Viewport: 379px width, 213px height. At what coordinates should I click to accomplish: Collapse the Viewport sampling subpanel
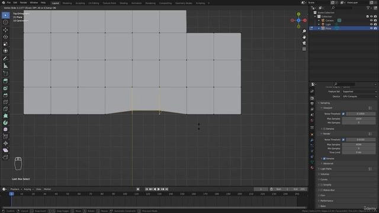[327, 108]
